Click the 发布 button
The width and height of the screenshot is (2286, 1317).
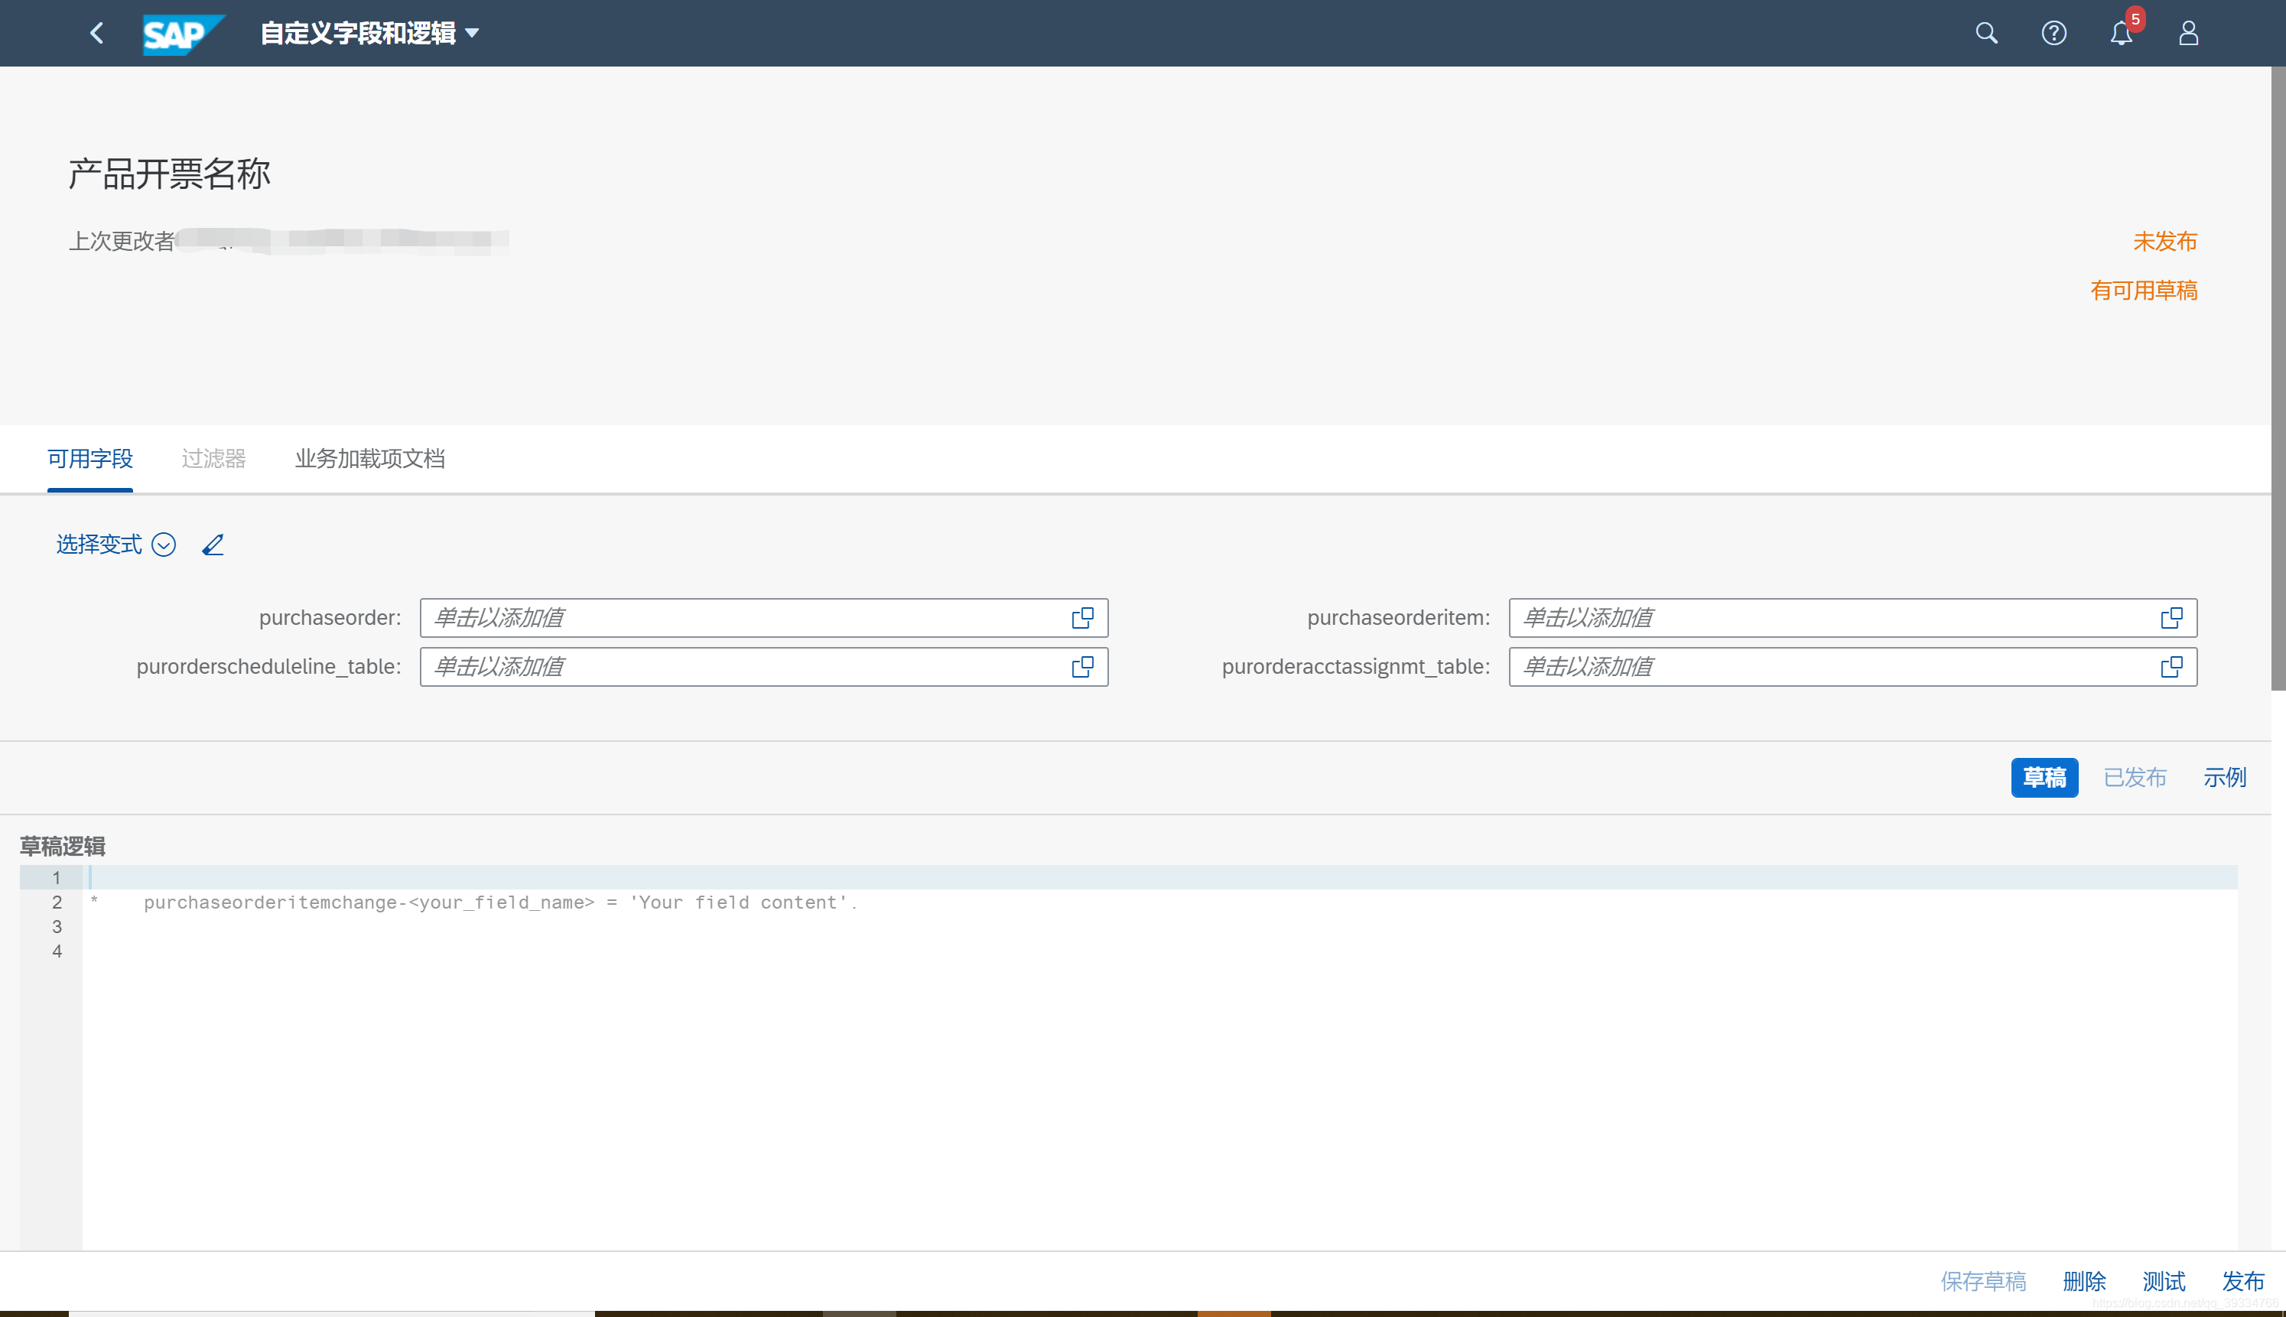pos(2243,1281)
